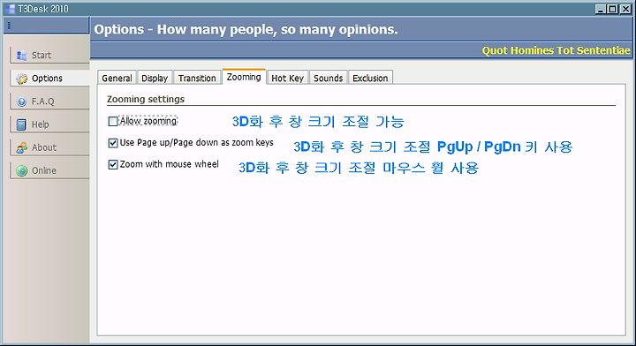Open the Help section label
This screenshot has height=346, width=636.
[x=40, y=124]
